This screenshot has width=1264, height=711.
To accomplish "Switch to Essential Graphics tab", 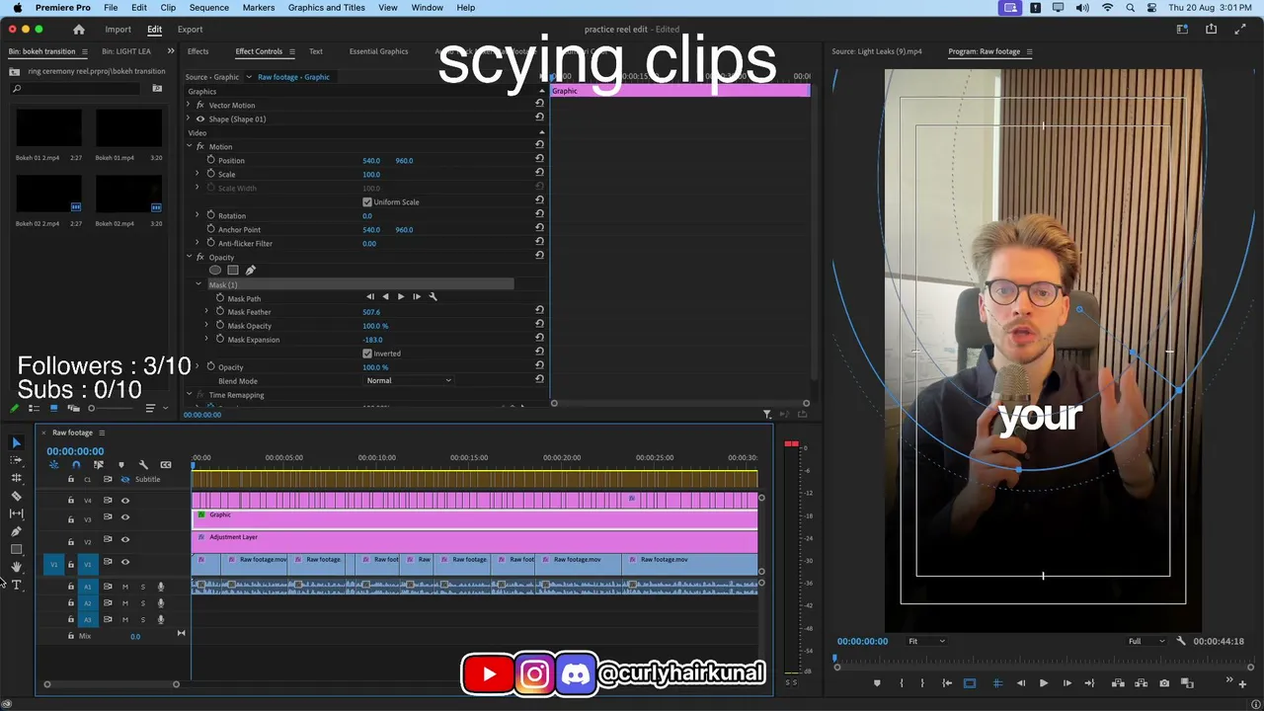I will [x=378, y=51].
